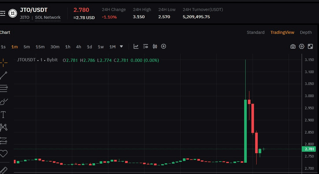
Task: Select the horizontal lines Fib tool
Action: (x=4, y=88)
